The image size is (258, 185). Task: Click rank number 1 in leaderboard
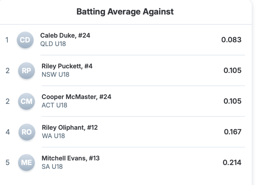coord(7,40)
